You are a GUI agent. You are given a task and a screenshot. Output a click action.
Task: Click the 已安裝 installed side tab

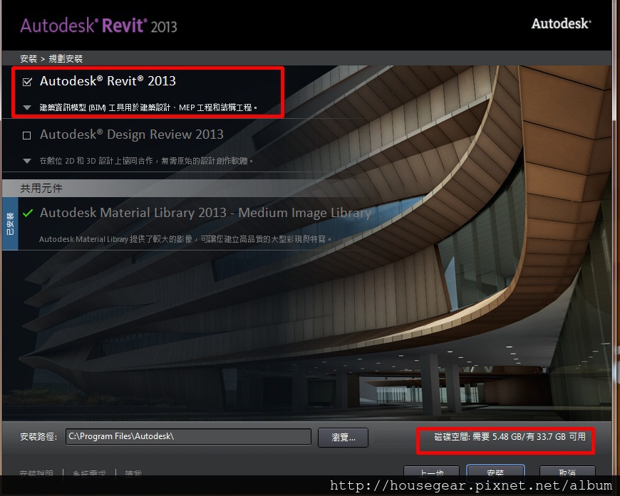coord(10,223)
